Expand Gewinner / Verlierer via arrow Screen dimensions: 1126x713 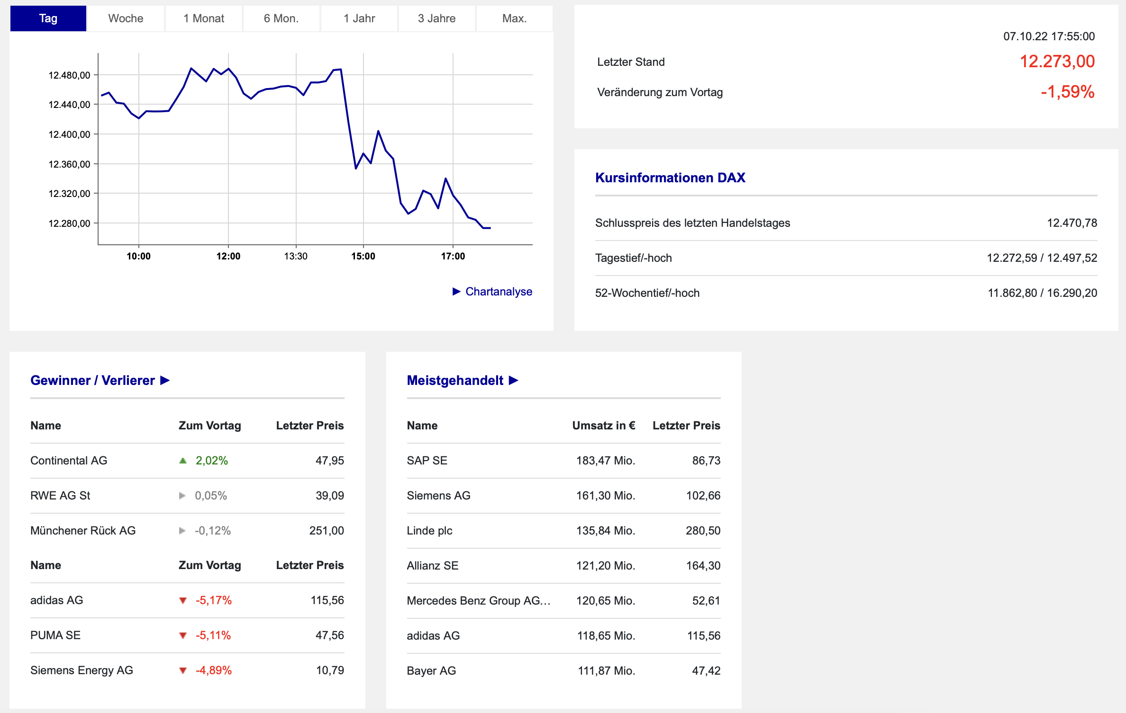[x=165, y=380]
